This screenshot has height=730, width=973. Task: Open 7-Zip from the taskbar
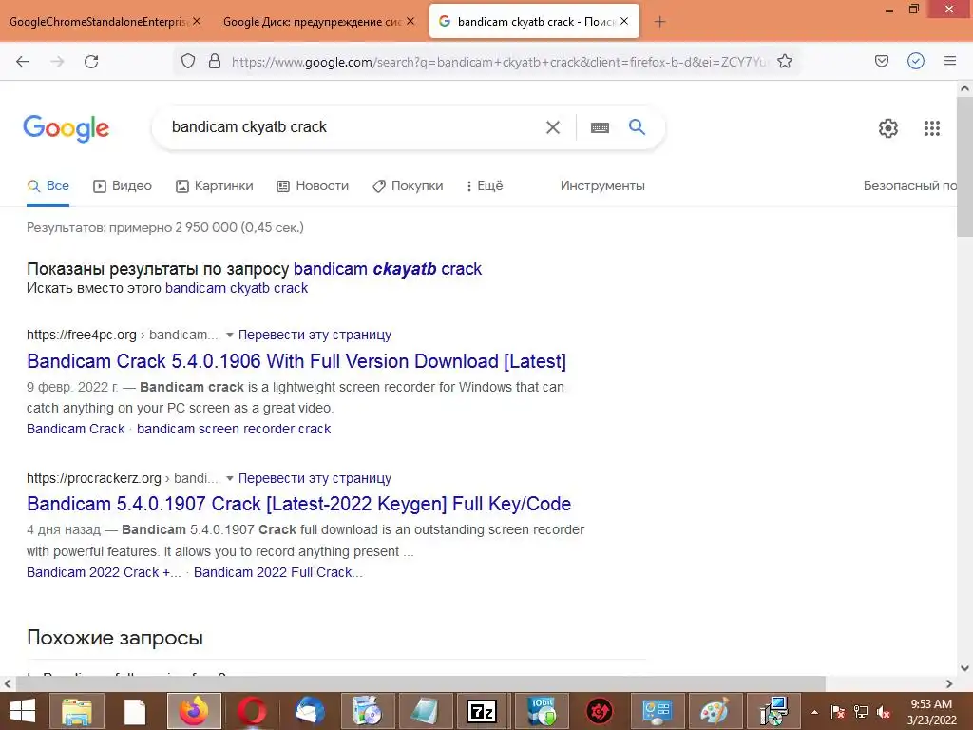coord(482,711)
